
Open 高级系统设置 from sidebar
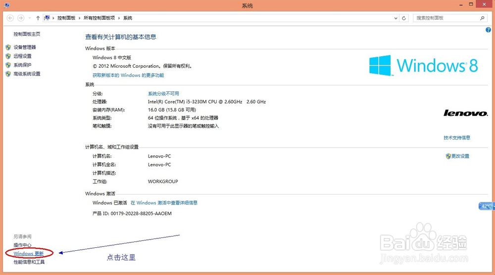click(x=27, y=74)
